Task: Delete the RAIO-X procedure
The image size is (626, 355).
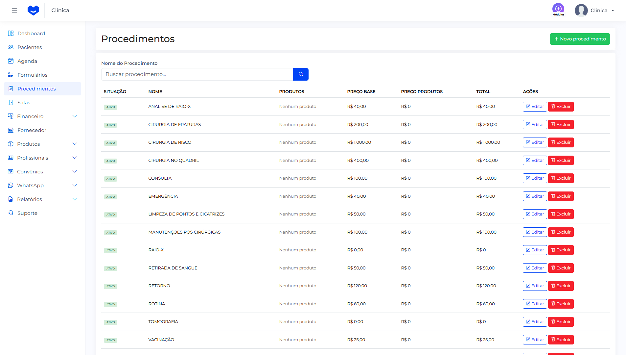Action: [561, 250]
